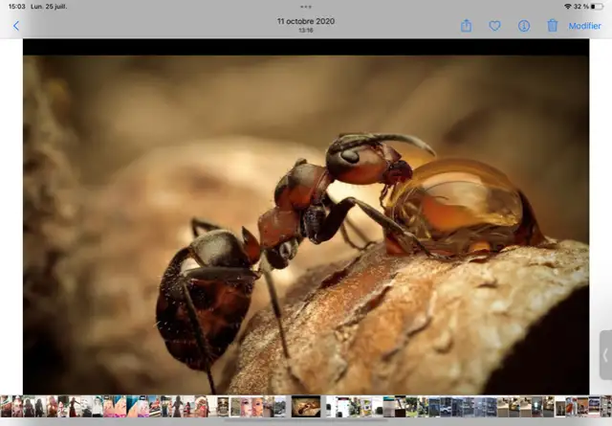Image resolution: width=612 pixels, height=426 pixels.
Task: Tap the "11 octobre 2020" title
Action: 306,21
